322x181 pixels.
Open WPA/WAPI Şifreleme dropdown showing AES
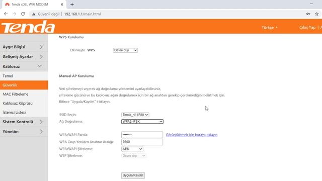(x=132, y=149)
